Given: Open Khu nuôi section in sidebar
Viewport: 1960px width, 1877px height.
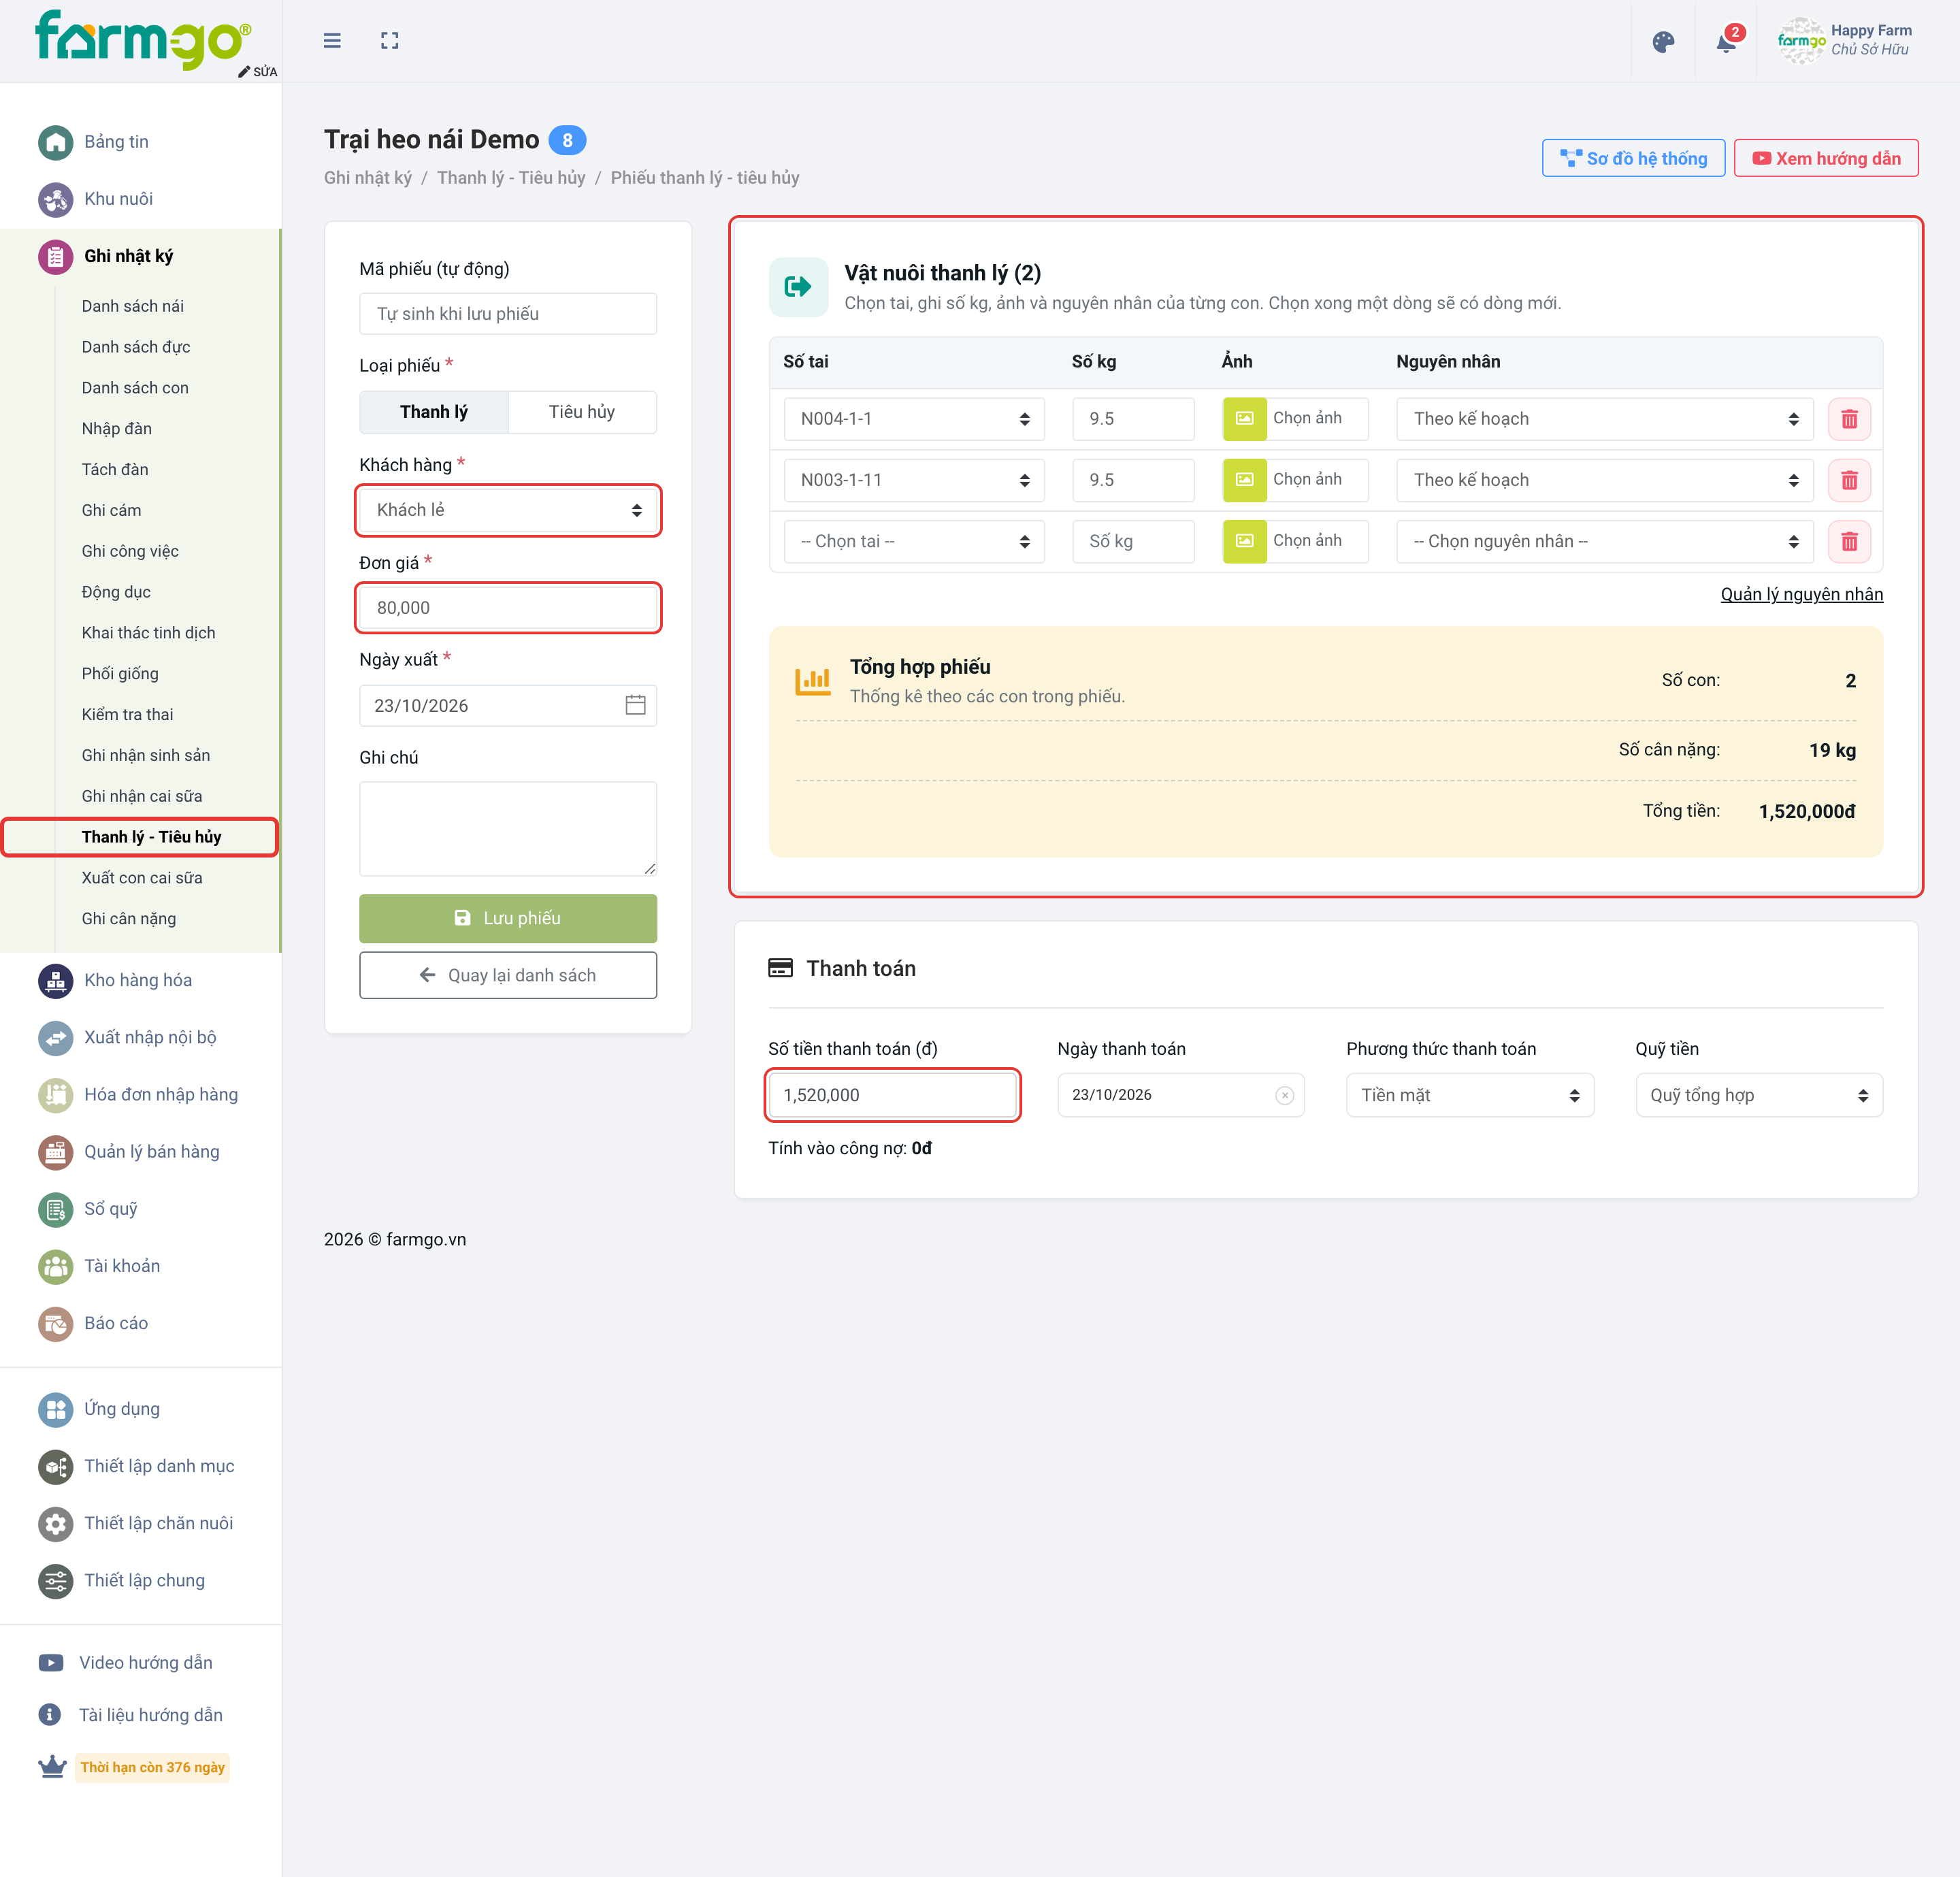Looking at the screenshot, I should click(118, 199).
